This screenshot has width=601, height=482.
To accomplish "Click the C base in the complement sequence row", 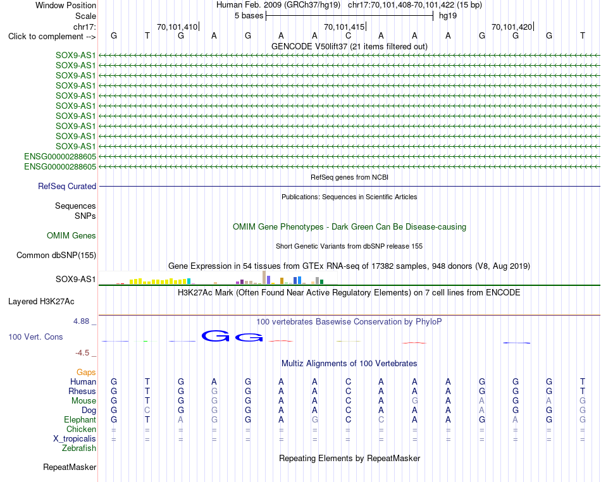I will point(348,35).
